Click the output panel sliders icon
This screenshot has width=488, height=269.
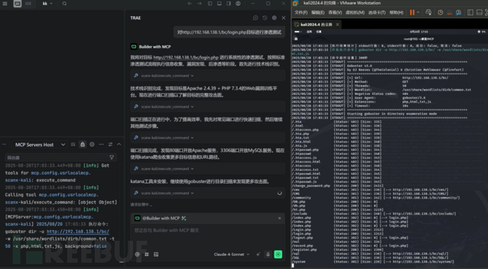coord(110,145)
